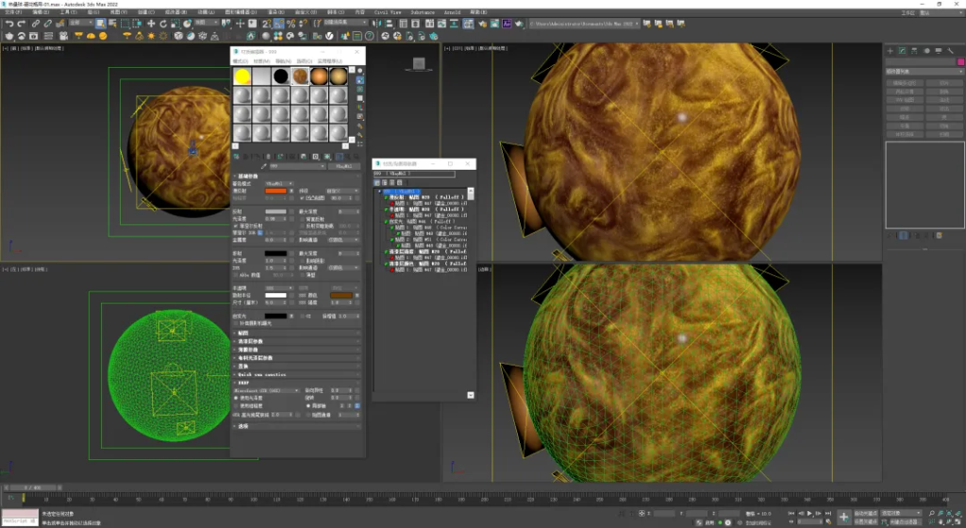
Task: Toggle the Background checker icon beside slots
Action: [x=359, y=90]
